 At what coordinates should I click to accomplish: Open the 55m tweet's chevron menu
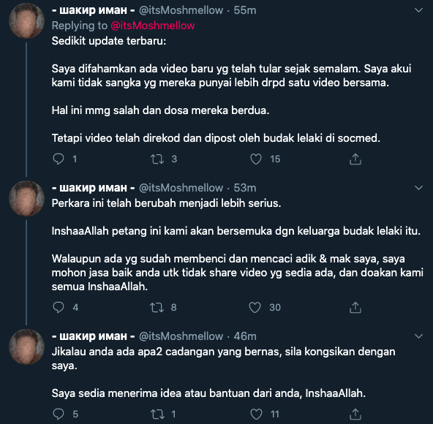click(419, 10)
